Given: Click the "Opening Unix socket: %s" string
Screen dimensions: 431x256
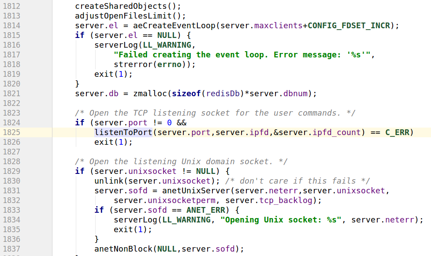Looking at the screenshot, I should [281, 220].
